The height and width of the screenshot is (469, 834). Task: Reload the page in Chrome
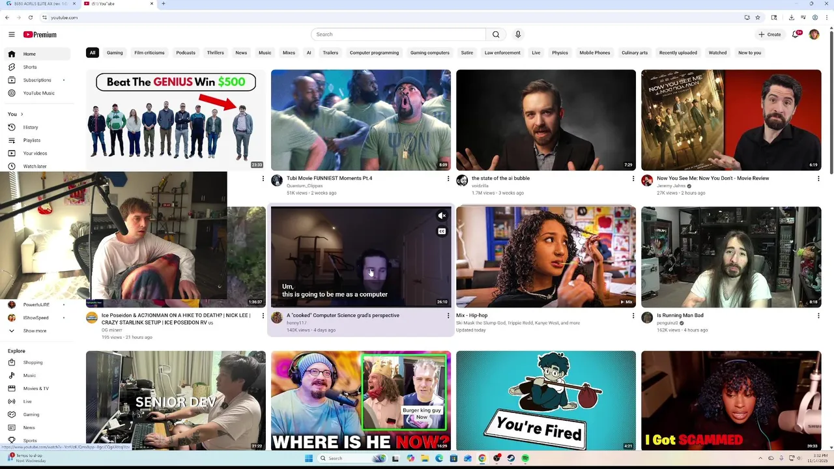pos(30,18)
